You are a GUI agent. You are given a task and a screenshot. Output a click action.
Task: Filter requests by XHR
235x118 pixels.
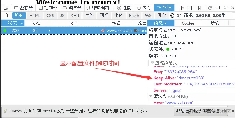pos(75,16)
